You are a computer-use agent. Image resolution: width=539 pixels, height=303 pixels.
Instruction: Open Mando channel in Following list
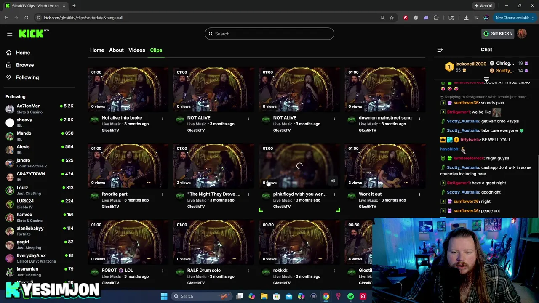(40, 136)
